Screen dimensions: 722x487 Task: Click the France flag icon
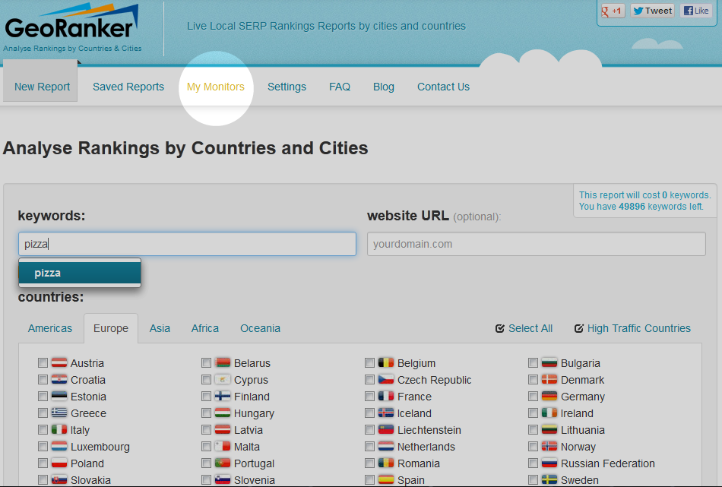[x=386, y=397]
